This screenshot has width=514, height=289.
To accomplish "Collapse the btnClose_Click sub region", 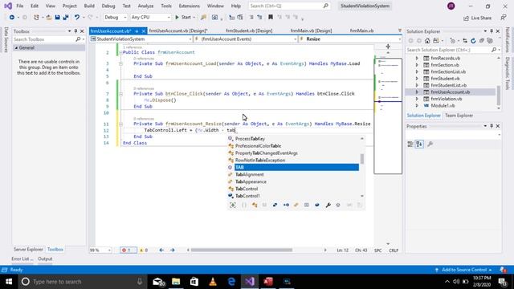I will (120, 94).
